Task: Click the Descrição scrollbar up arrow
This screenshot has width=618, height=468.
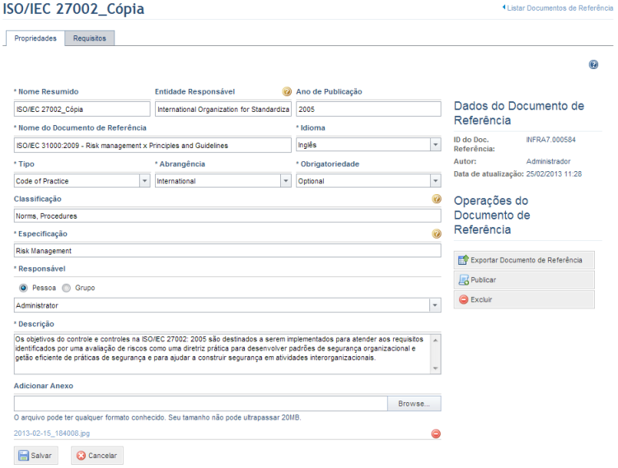Action: click(436, 340)
